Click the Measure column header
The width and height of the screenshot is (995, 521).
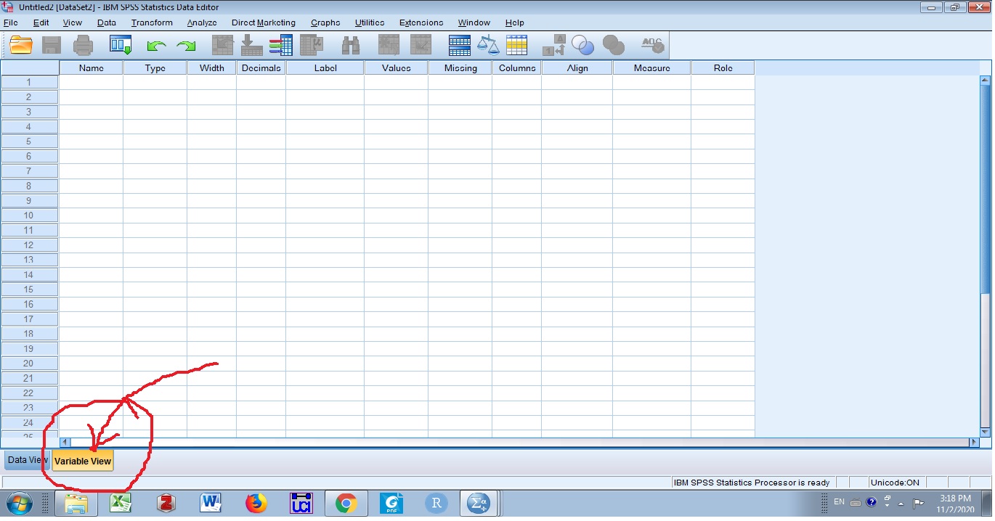651,68
